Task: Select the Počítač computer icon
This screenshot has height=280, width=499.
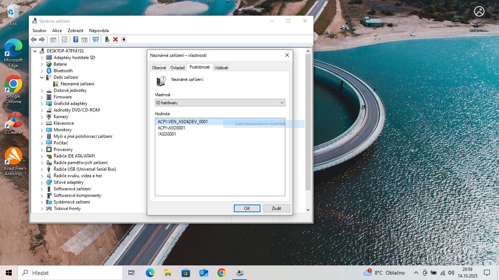Action: tap(49, 143)
